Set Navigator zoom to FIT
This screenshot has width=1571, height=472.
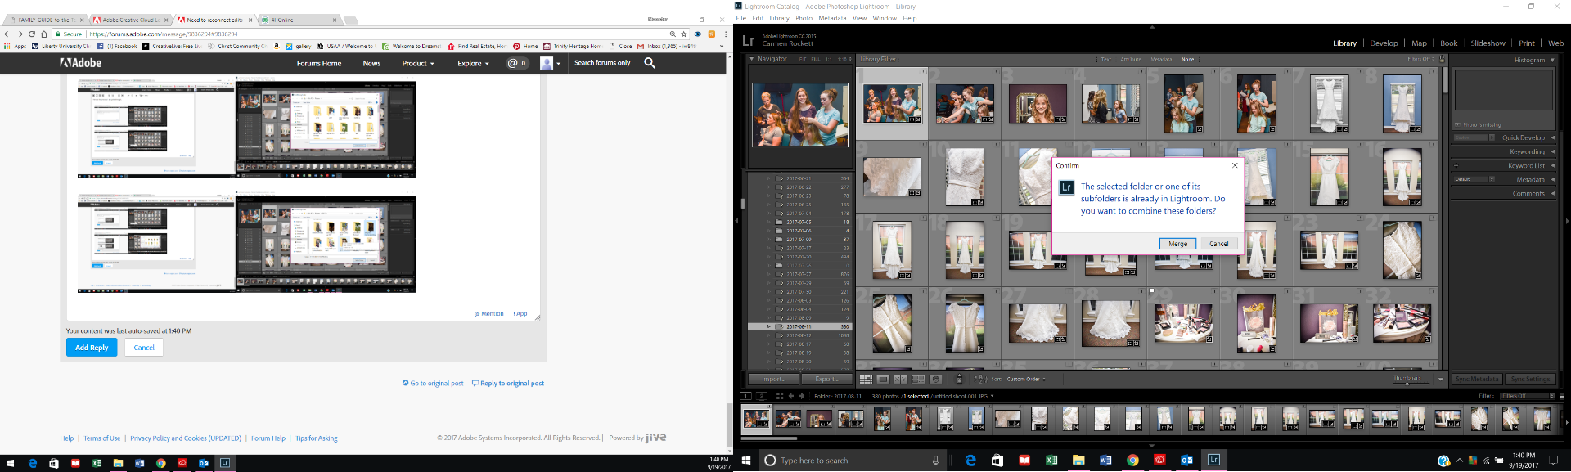pos(803,59)
